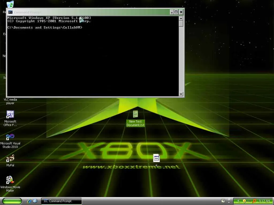Screen dimensions: 274x205
Task: Minimize the Command Prompt window
Action: pyautogui.click(x=172, y=12)
